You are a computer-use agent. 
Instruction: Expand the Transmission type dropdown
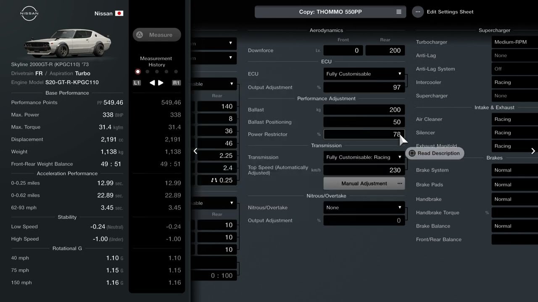coord(364,157)
